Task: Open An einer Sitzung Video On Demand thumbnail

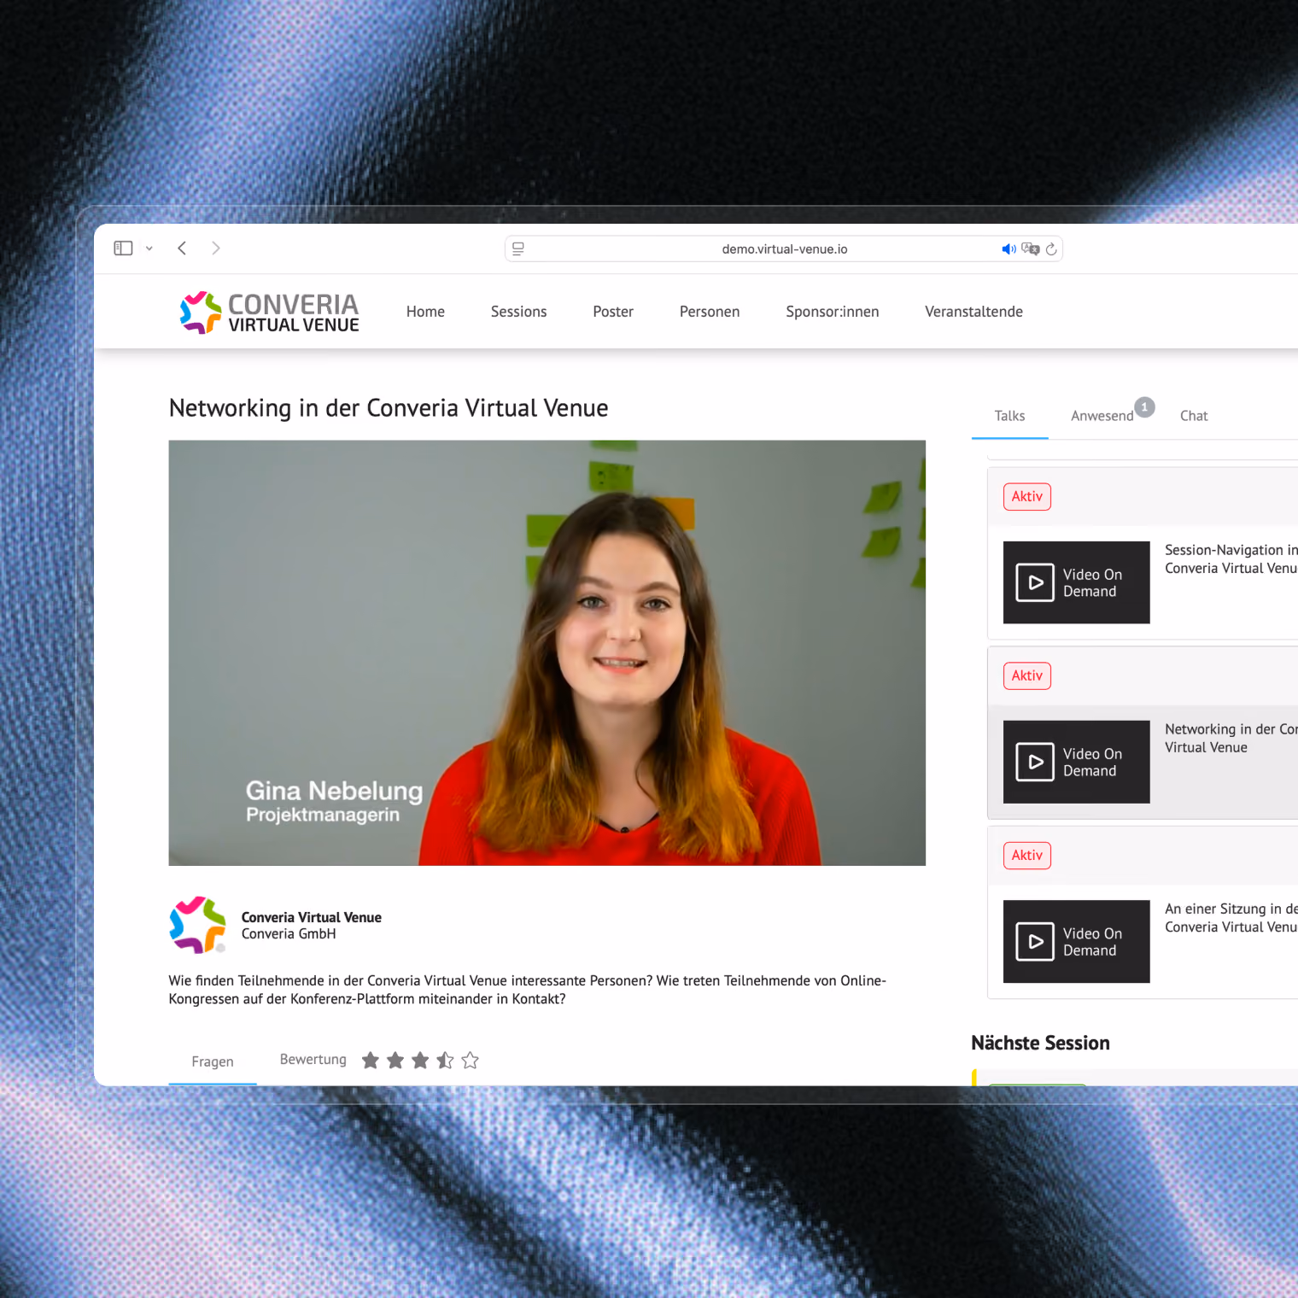Action: pyautogui.click(x=1077, y=942)
